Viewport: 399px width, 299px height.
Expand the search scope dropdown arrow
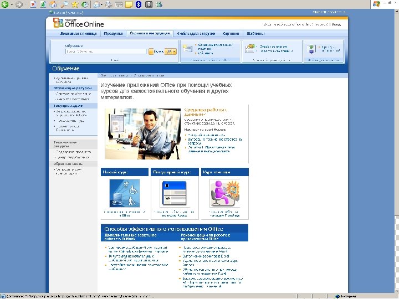click(x=175, y=51)
